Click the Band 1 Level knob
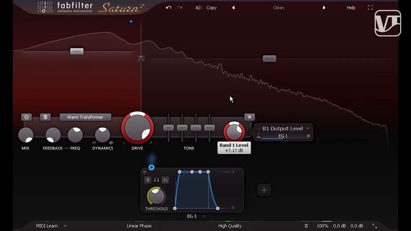The image size is (411, 231). pos(234,132)
